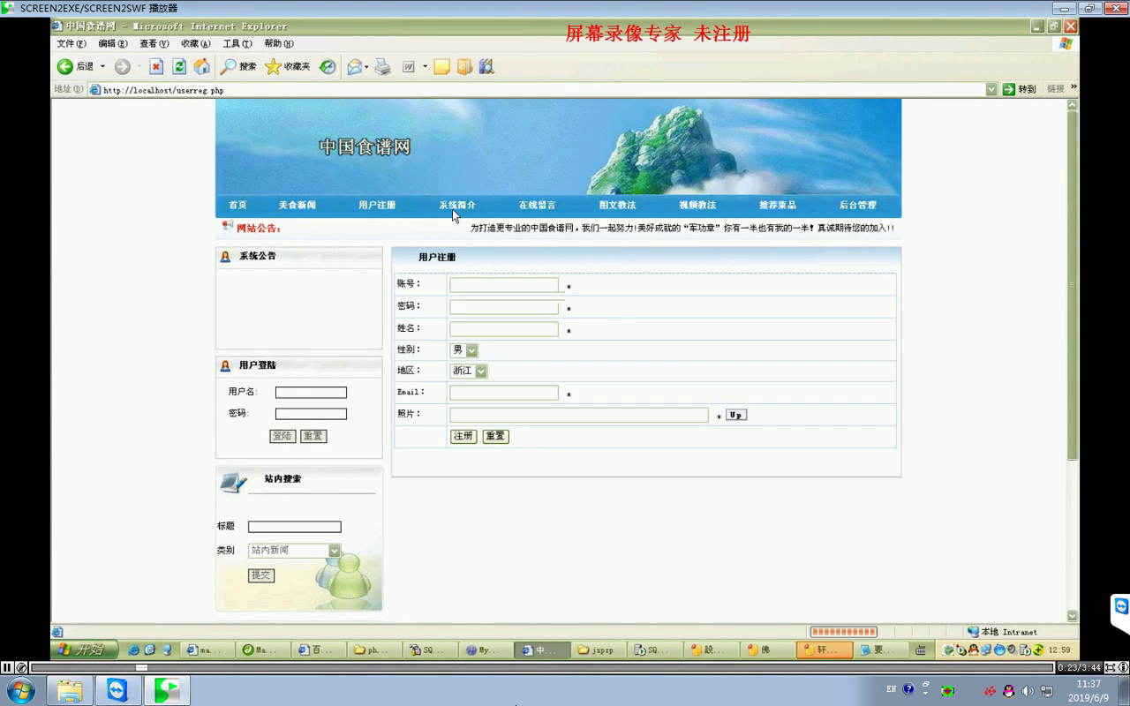Screen dimensions: 1130x706
Task: Click the IE Back arrow button
Action: [65, 67]
